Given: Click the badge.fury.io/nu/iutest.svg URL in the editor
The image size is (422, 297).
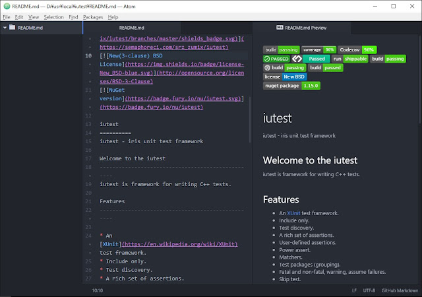Looking at the screenshot, I should (183, 98).
